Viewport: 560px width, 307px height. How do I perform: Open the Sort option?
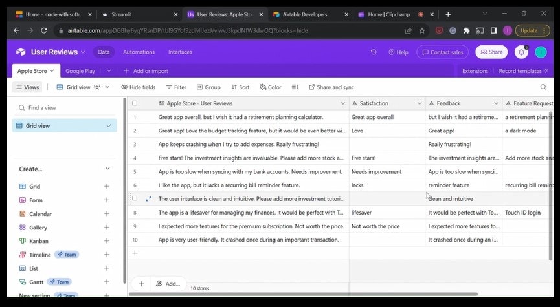point(240,87)
